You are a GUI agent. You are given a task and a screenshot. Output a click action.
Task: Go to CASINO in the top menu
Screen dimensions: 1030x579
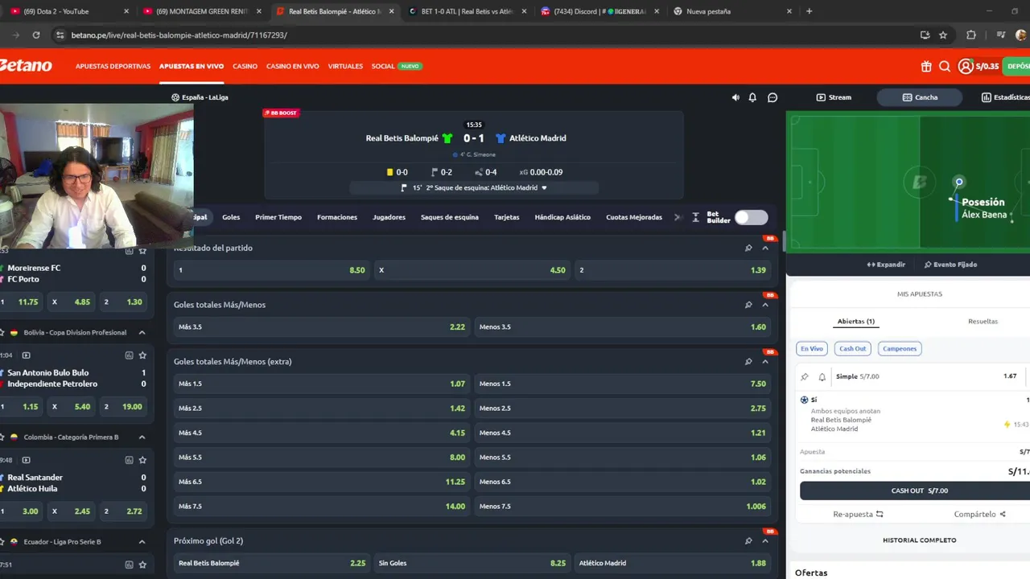[245, 66]
